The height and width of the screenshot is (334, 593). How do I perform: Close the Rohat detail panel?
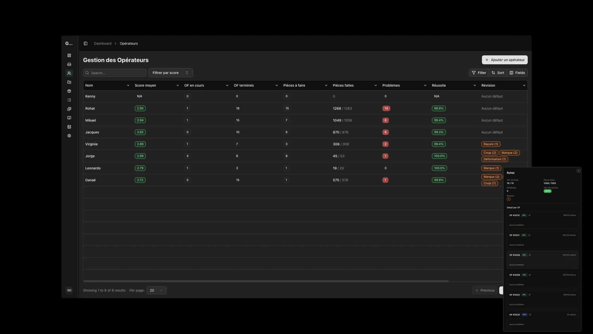(578, 171)
